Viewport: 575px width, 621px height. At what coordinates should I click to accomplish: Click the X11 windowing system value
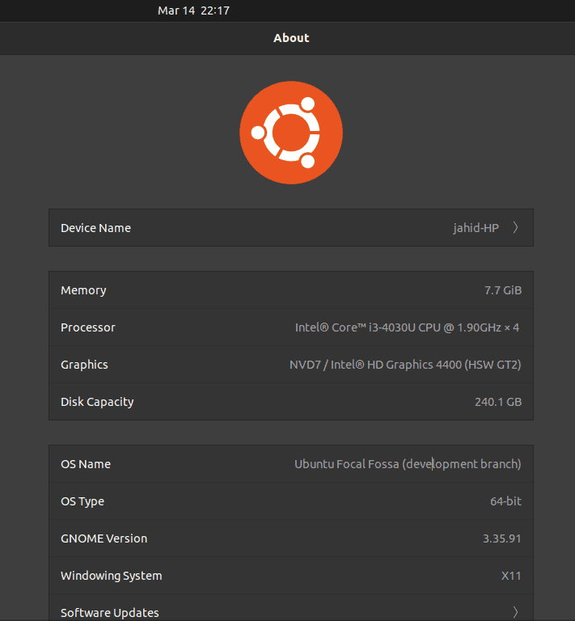pyautogui.click(x=511, y=576)
